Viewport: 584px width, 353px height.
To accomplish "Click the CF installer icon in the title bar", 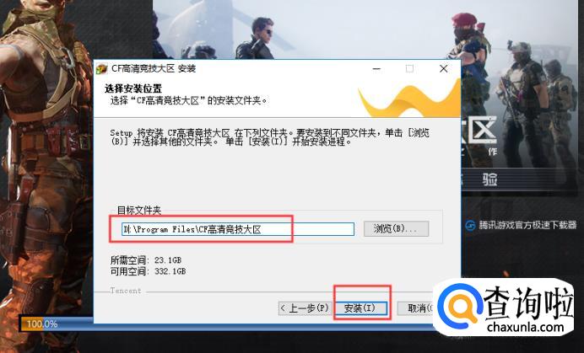I will (x=101, y=69).
